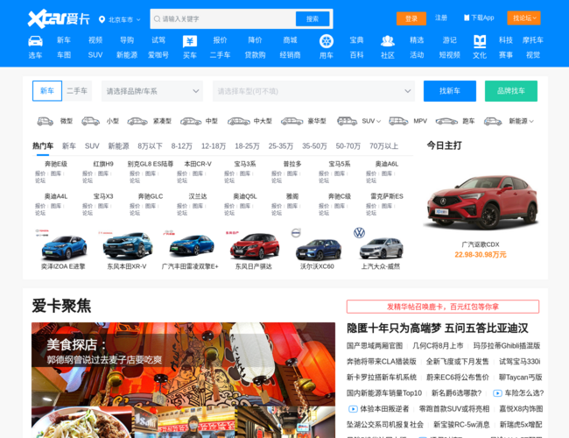Select the 小型 car type icon
The image size is (569, 438).
pos(91,121)
